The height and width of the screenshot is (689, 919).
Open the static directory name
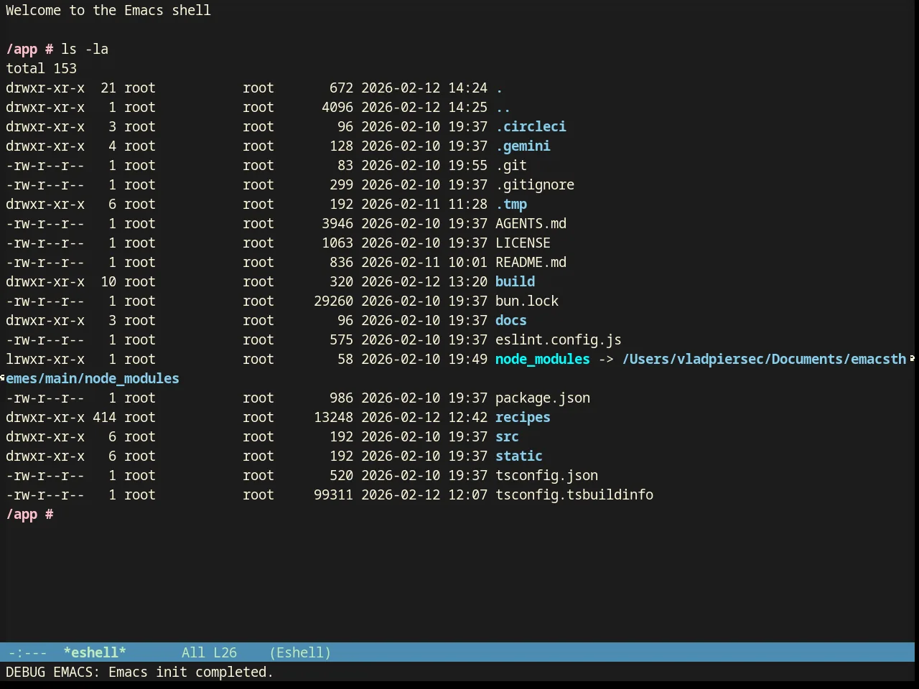click(519, 456)
